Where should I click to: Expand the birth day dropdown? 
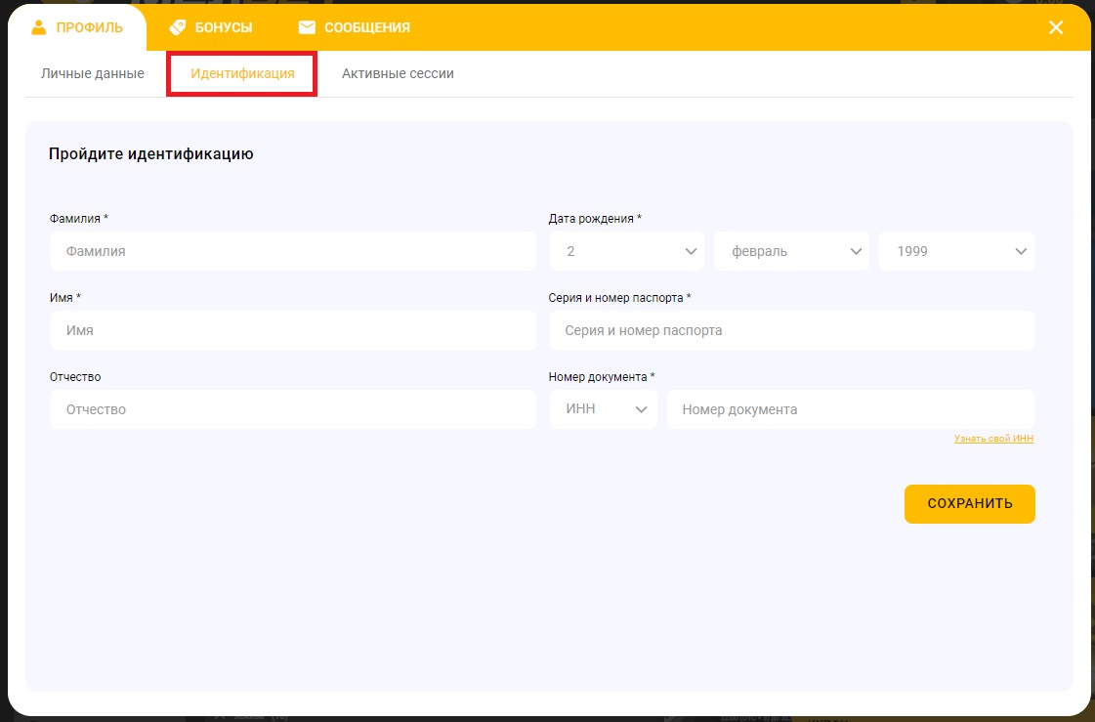tap(626, 251)
